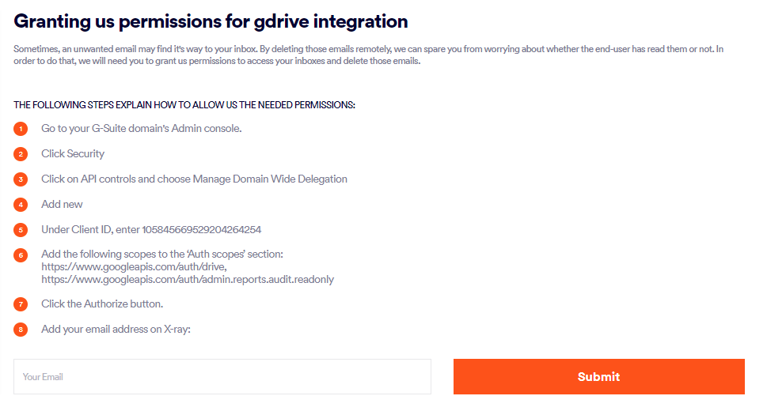The image size is (767, 411).
Task: Click the 'Manage Domain Wide Delegation' step text
Action: (x=270, y=179)
